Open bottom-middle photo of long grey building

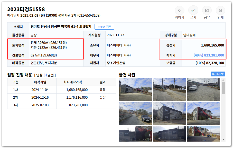pos(169,134)
